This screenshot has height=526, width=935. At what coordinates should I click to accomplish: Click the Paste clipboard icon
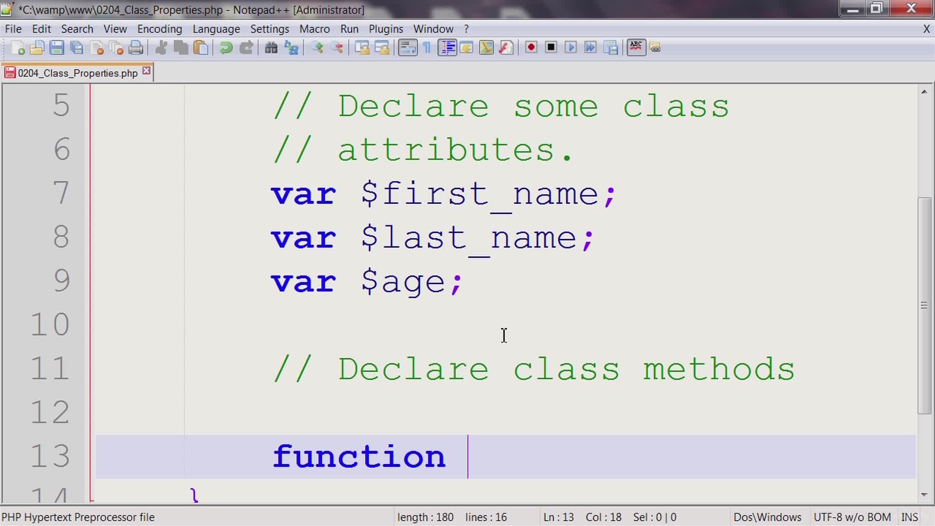point(201,48)
